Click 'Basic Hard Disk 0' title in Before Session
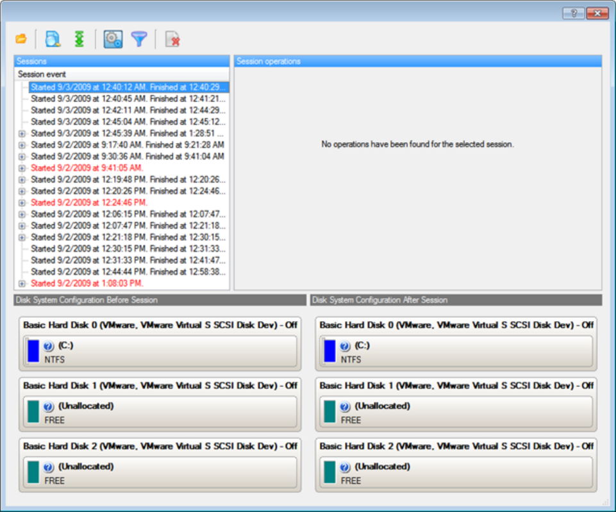 160,325
